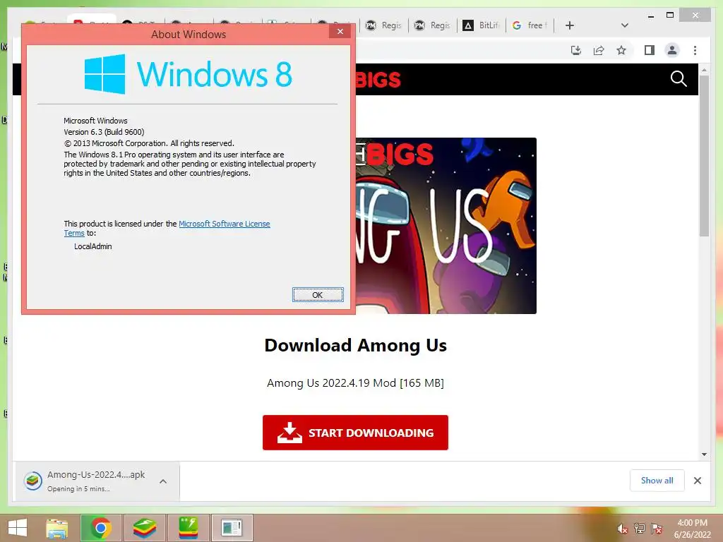
Task: Minimize the Chrome window
Action: (x=650, y=16)
